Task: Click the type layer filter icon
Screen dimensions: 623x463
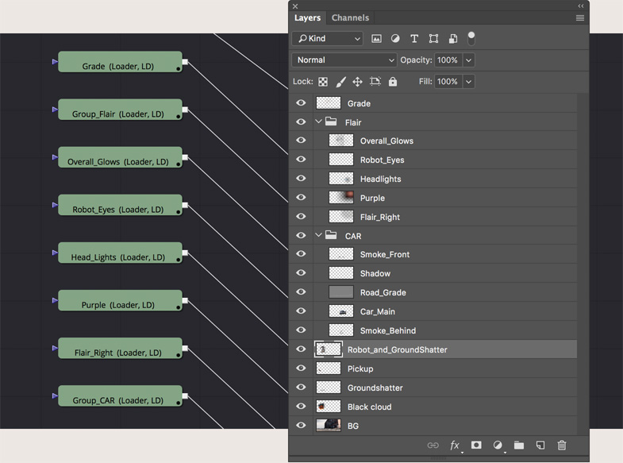Action: pos(414,38)
